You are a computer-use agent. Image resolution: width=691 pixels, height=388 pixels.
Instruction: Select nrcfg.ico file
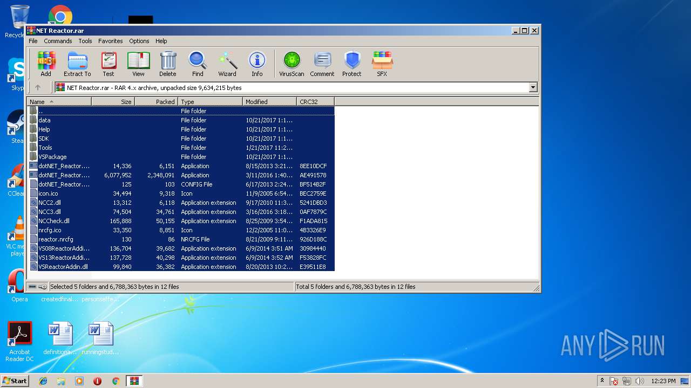(181, 230)
